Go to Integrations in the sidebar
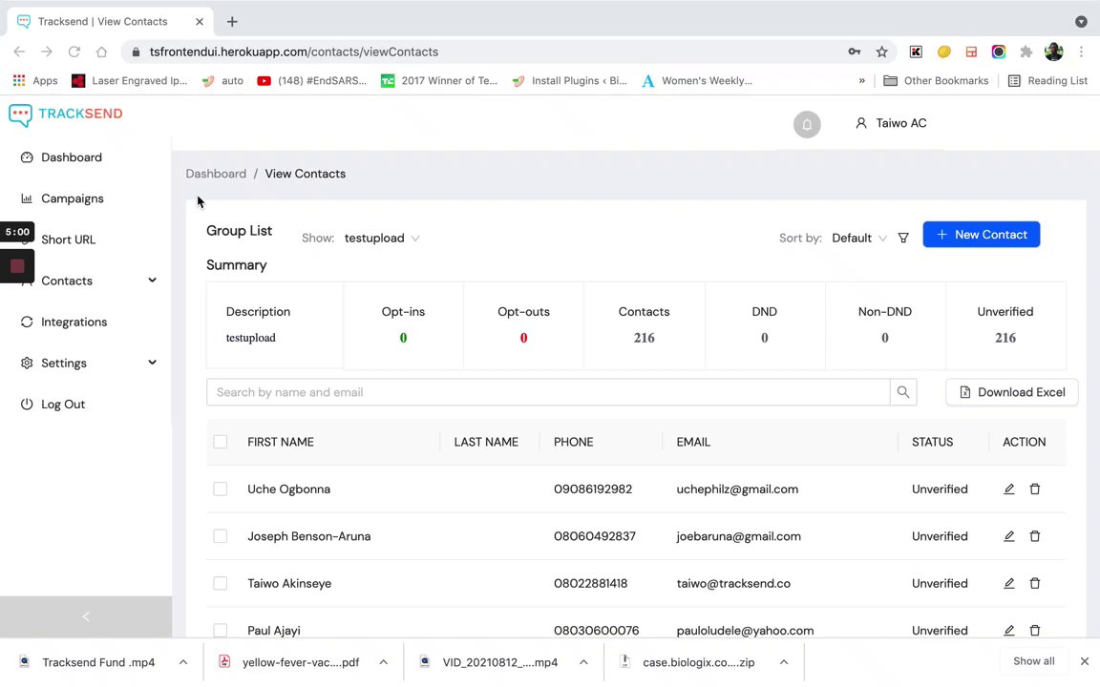Viewport: 1100px width, 687px height. point(74,322)
